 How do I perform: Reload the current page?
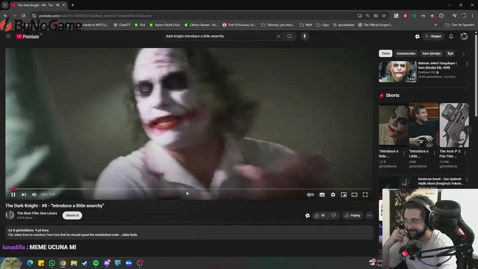[23, 16]
